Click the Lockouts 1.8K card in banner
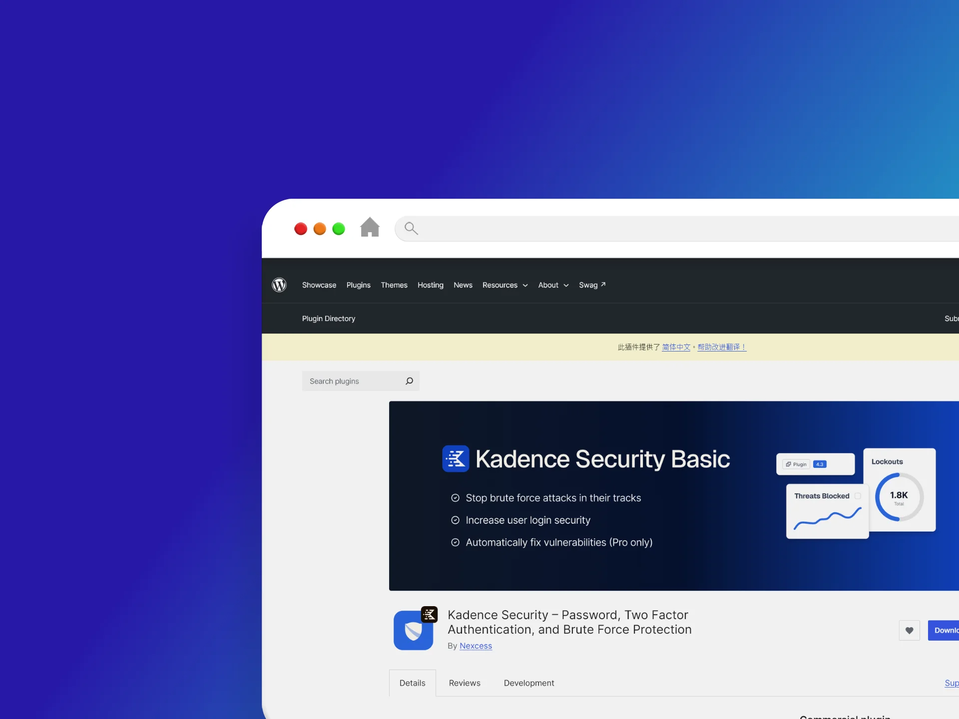Image resolution: width=959 pixels, height=719 pixels. [900, 490]
